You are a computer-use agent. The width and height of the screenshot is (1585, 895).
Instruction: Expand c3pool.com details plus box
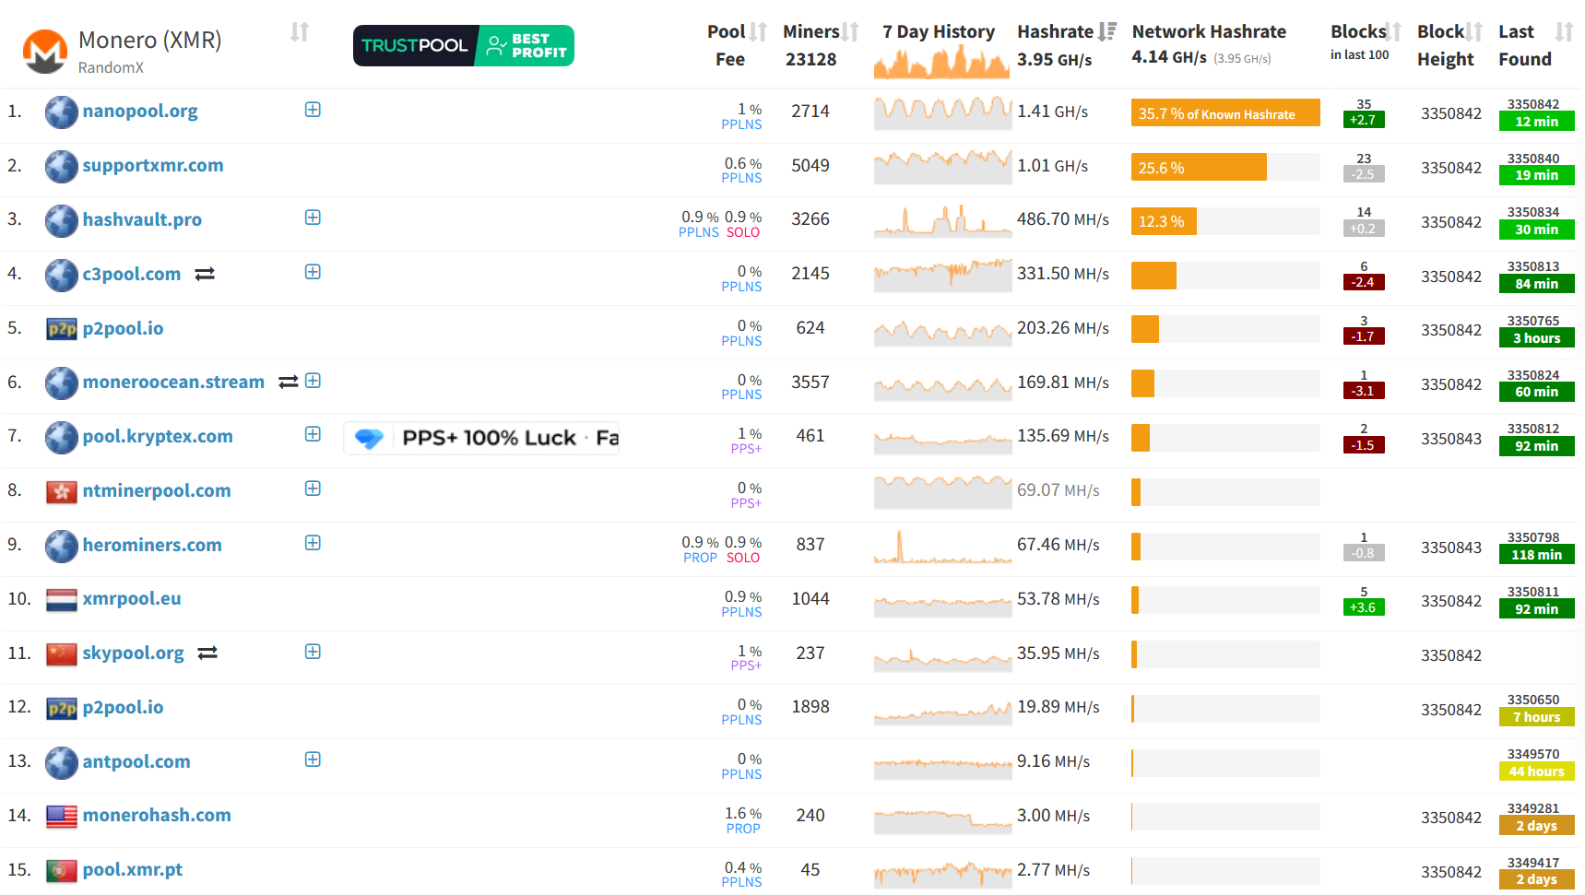313,272
